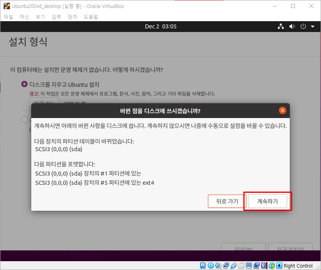Click the VirtualBox display settings icon

click(x=249, y=266)
